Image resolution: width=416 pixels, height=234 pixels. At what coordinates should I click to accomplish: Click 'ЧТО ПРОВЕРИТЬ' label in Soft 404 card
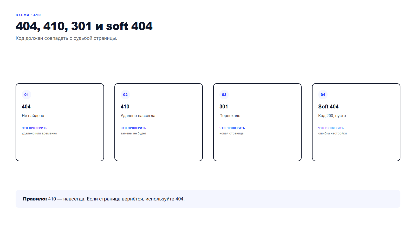[x=331, y=128]
